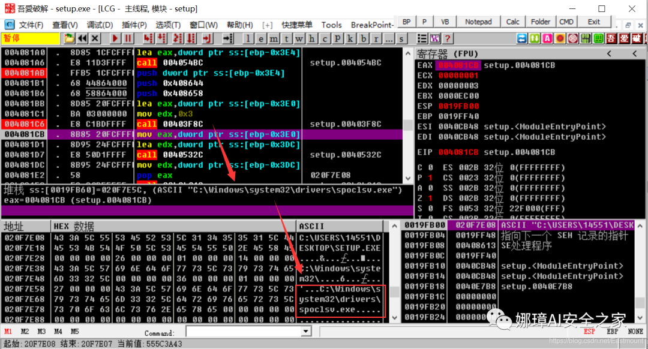Open Call stack with 'k' button
This screenshot has height=349, width=648.
click(350, 38)
